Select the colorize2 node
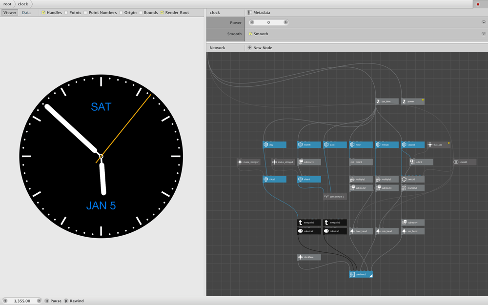 click(x=309, y=231)
